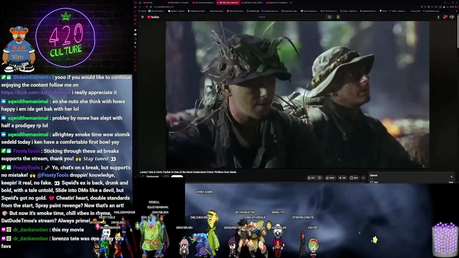Image resolution: width=459 pixels, height=258 pixels.
Task: Click the Ask button under the video
Action: [x=342, y=178]
